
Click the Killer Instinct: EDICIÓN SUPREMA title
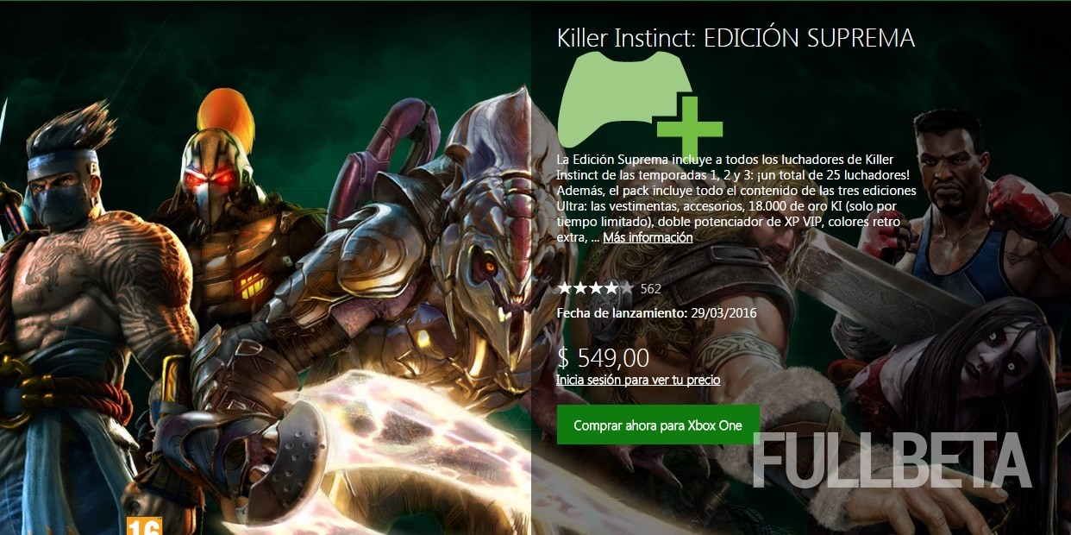736,39
